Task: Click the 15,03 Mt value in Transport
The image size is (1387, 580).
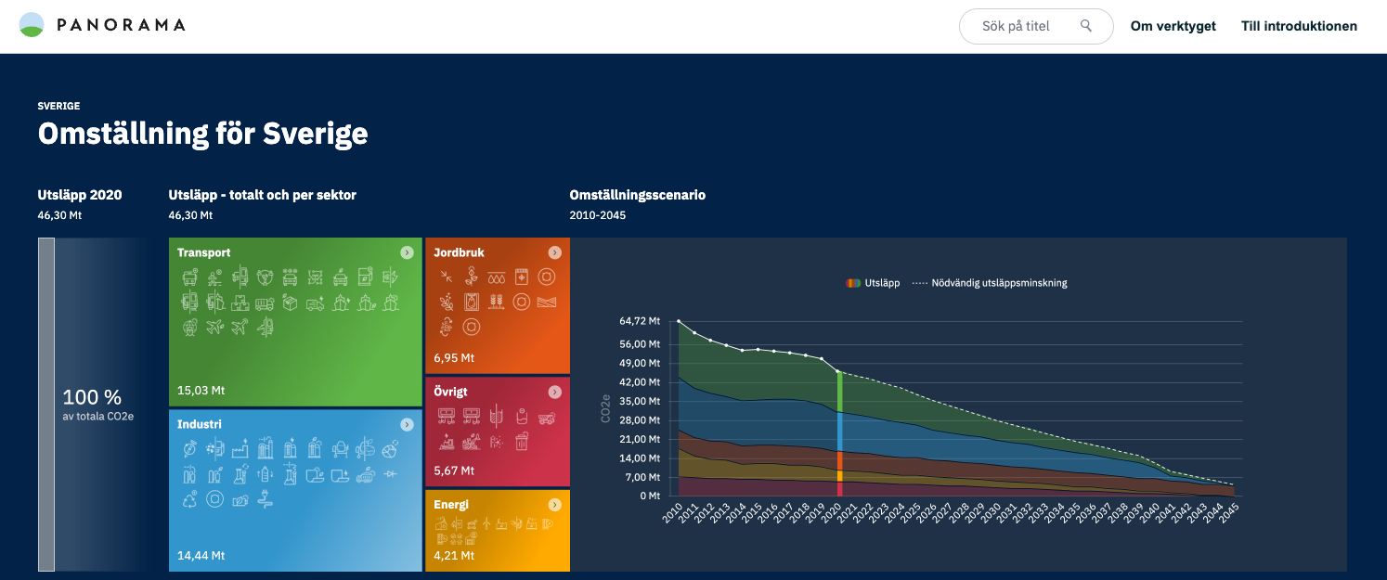Action: (201, 390)
